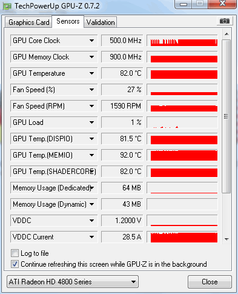Select the Sensors tab

[68, 21]
